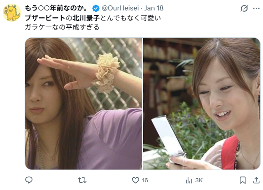
Task: Click the Jan 18 timestamp link
Action: pyautogui.click(x=154, y=8)
